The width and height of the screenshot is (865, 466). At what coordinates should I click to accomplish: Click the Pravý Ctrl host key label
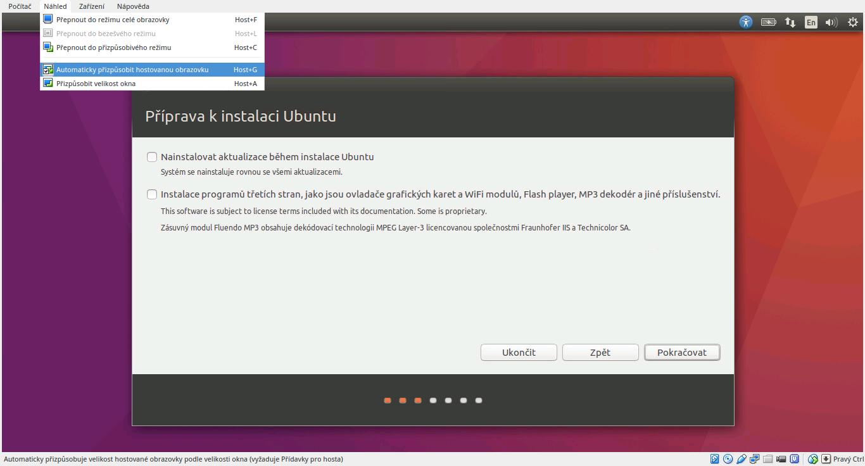click(849, 459)
